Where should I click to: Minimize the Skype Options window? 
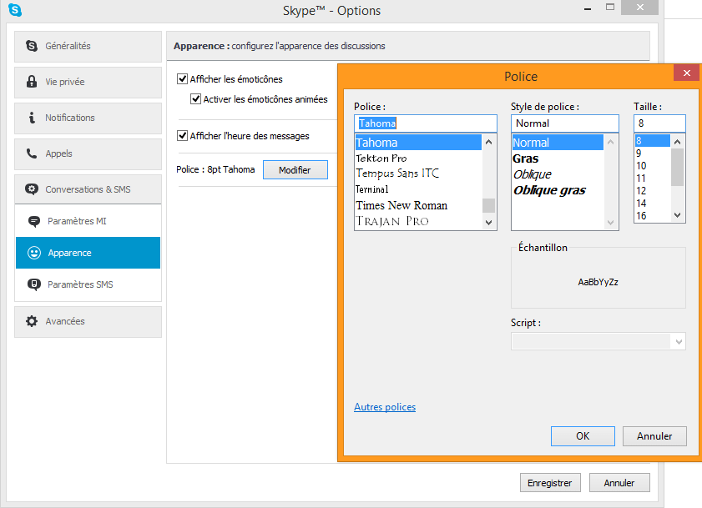588,8
